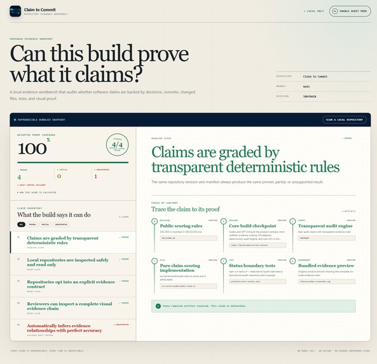Click the Reproducible Bundled Snapshot label

(x=41, y=119)
